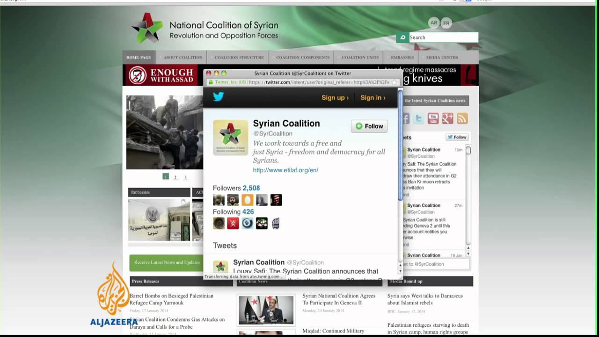This screenshot has width=599, height=337.
Task: Click the Facebook icon on the website
Action: pyautogui.click(x=405, y=118)
